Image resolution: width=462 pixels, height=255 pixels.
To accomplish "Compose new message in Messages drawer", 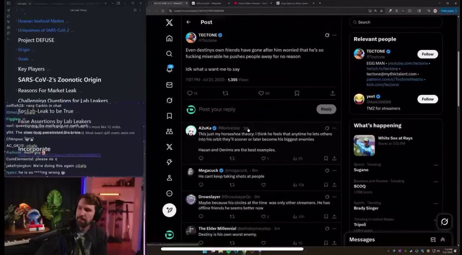I will tap(433, 240).
